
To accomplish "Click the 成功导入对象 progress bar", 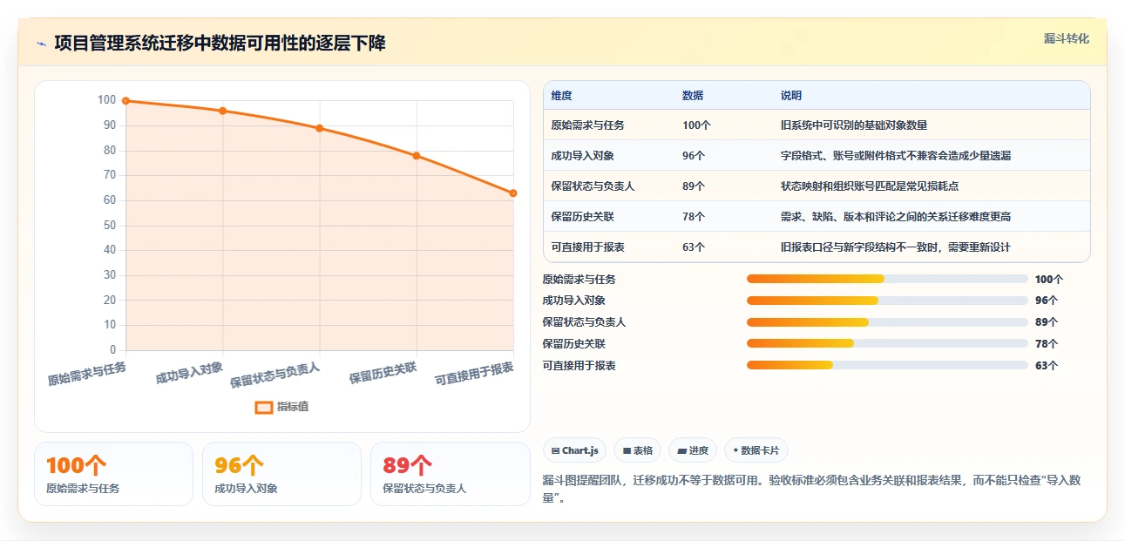I will tap(887, 301).
